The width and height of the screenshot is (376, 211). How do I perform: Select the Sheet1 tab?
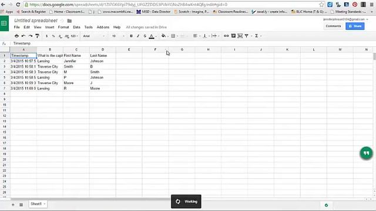[38, 204]
